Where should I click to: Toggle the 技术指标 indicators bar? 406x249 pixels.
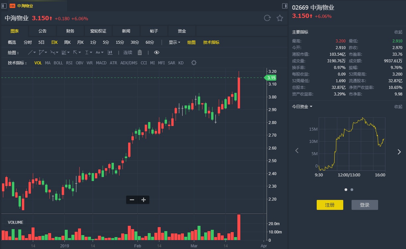click(211, 42)
